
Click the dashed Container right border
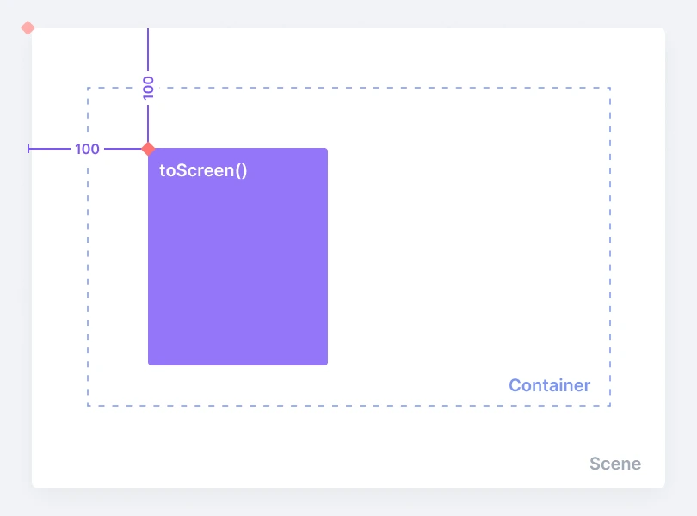tap(610, 247)
